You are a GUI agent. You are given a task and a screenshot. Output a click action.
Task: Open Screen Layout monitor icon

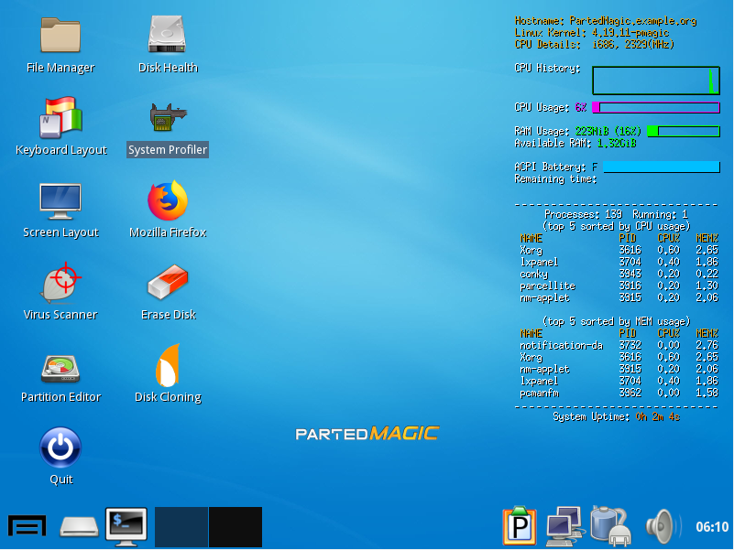(x=60, y=200)
